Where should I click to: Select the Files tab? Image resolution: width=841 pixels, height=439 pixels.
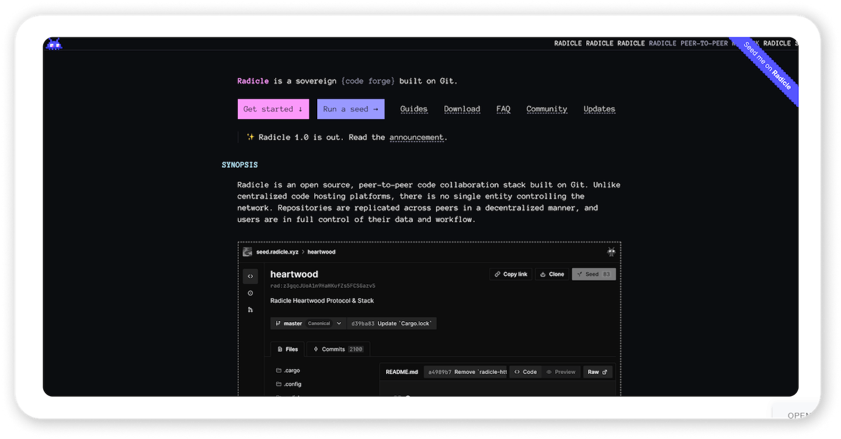point(287,349)
